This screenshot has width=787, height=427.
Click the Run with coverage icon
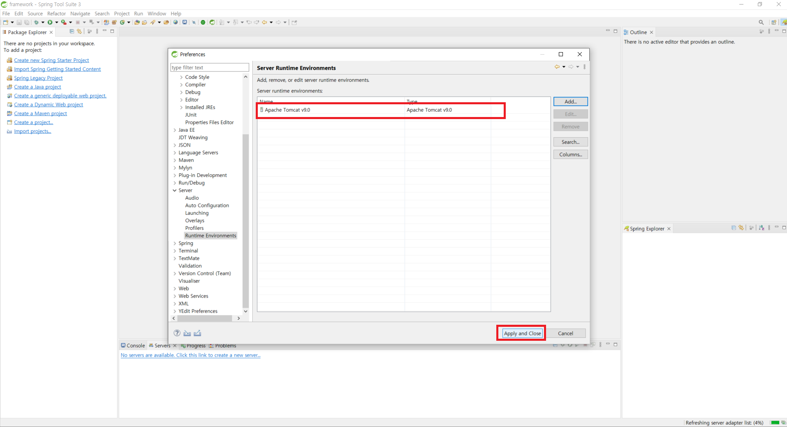64,22
